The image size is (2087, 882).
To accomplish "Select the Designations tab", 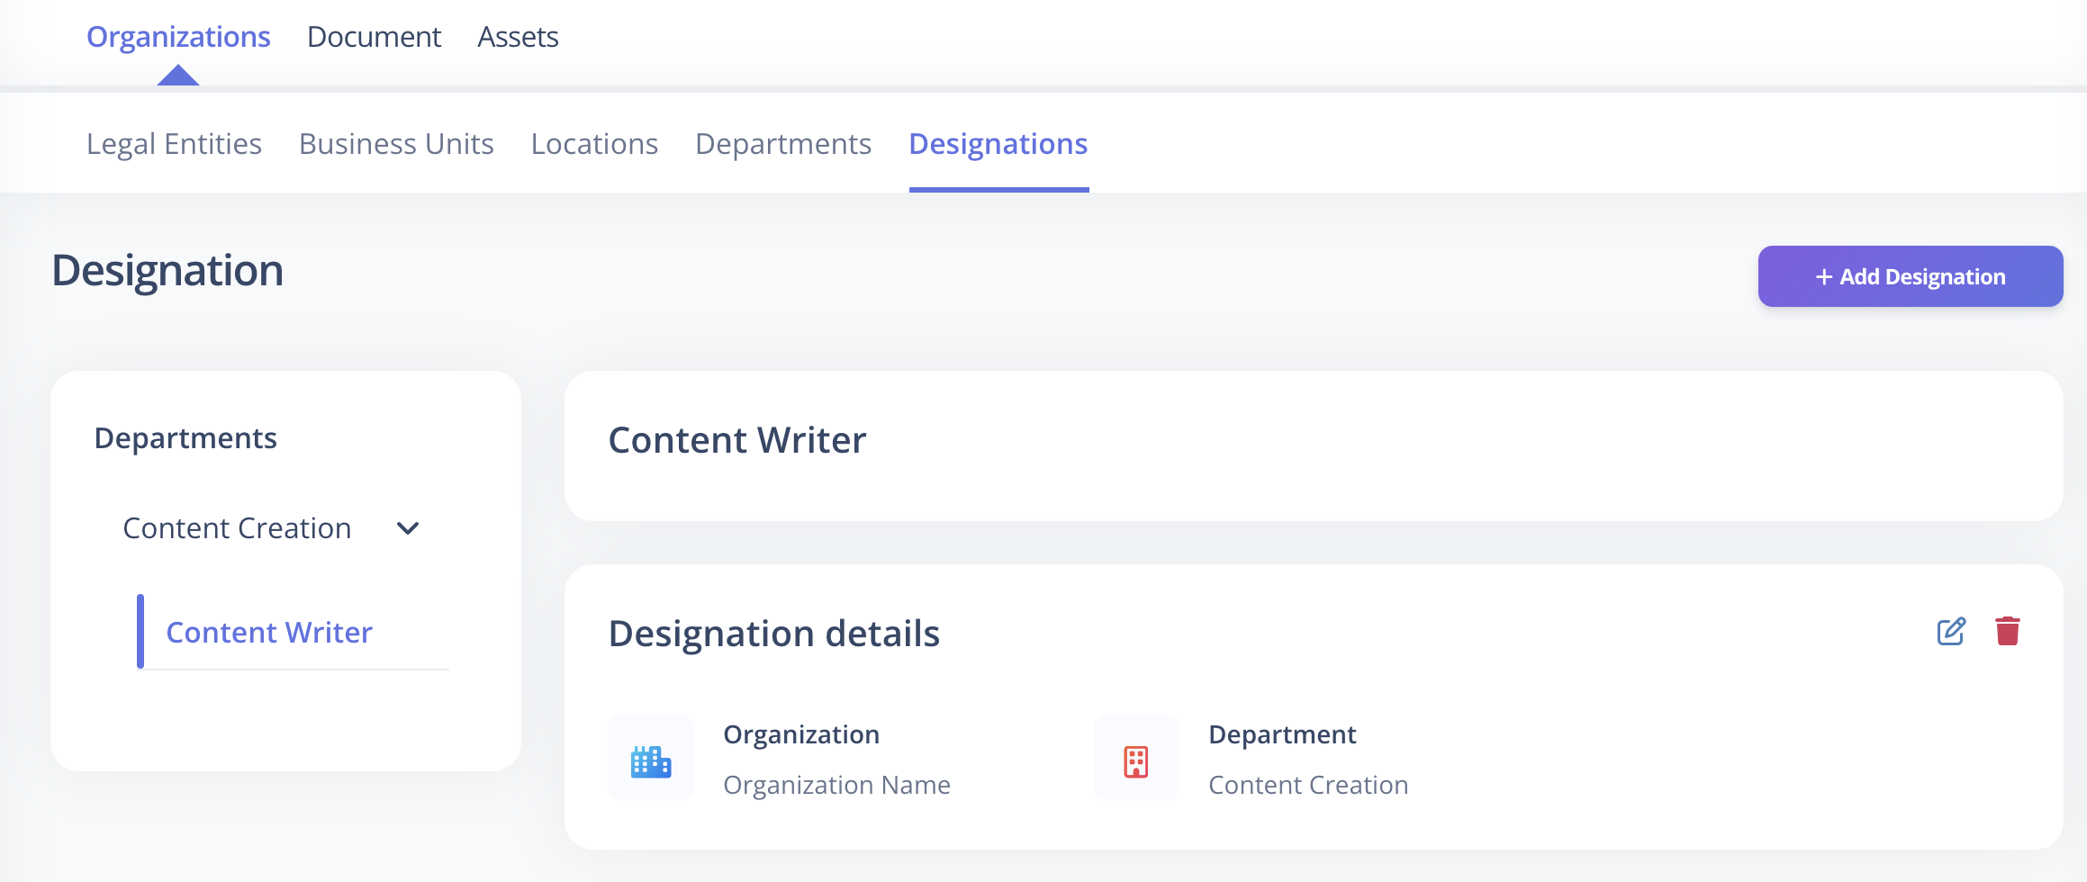I will pyautogui.click(x=998, y=144).
